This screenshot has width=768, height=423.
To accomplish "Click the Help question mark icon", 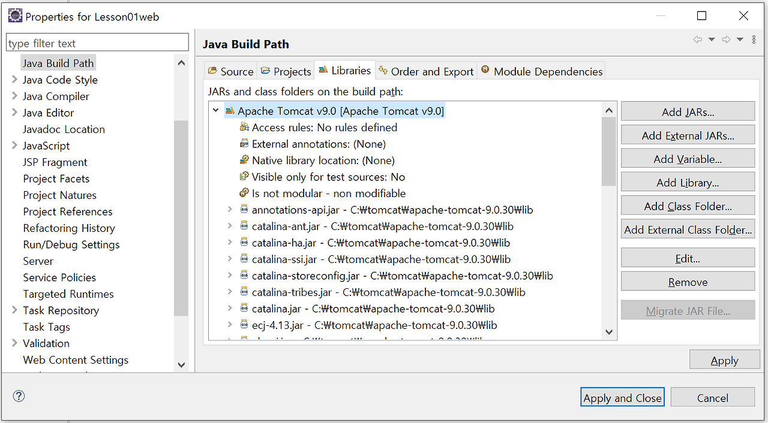I will tap(19, 396).
